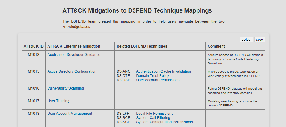
Task: Open Authentication Cache Invalidation technique
Action: click(x=164, y=71)
